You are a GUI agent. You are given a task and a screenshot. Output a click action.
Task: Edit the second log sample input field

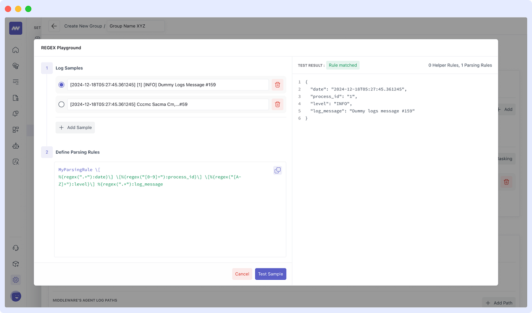click(x=168, y=104)
